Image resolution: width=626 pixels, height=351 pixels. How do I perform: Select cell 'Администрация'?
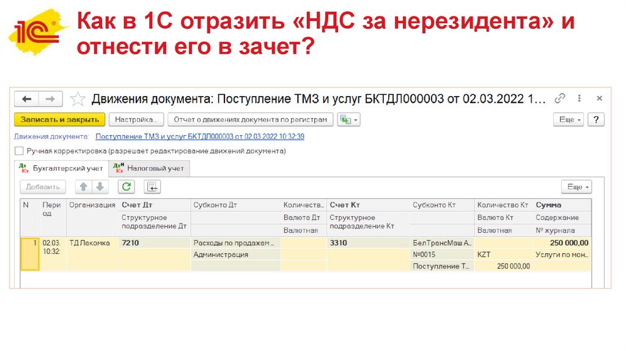[235, 254]
